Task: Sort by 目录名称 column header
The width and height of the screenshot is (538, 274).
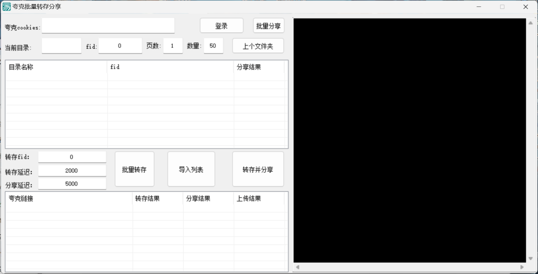Action: 56,67
